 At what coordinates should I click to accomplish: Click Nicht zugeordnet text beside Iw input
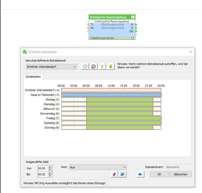pyautogui.click(x=113, y=28)
